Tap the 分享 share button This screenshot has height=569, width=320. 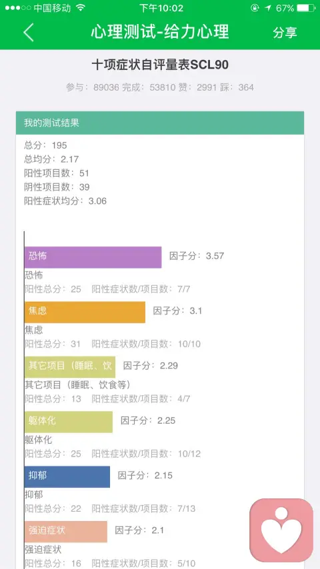(x=285, y=32)
